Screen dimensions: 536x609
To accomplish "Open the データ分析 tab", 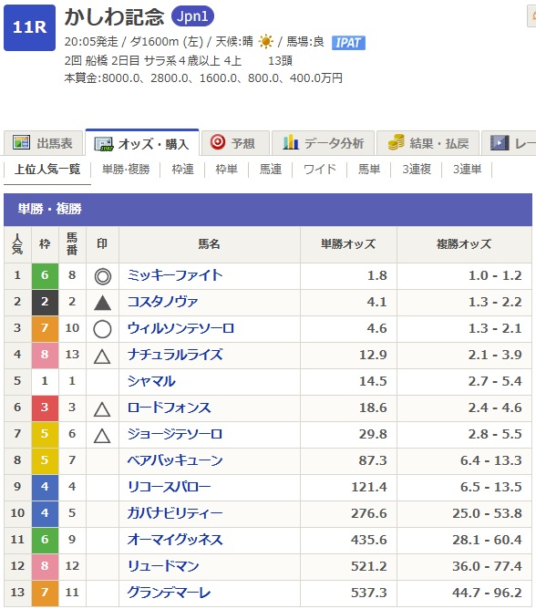I will pos(324,143).
